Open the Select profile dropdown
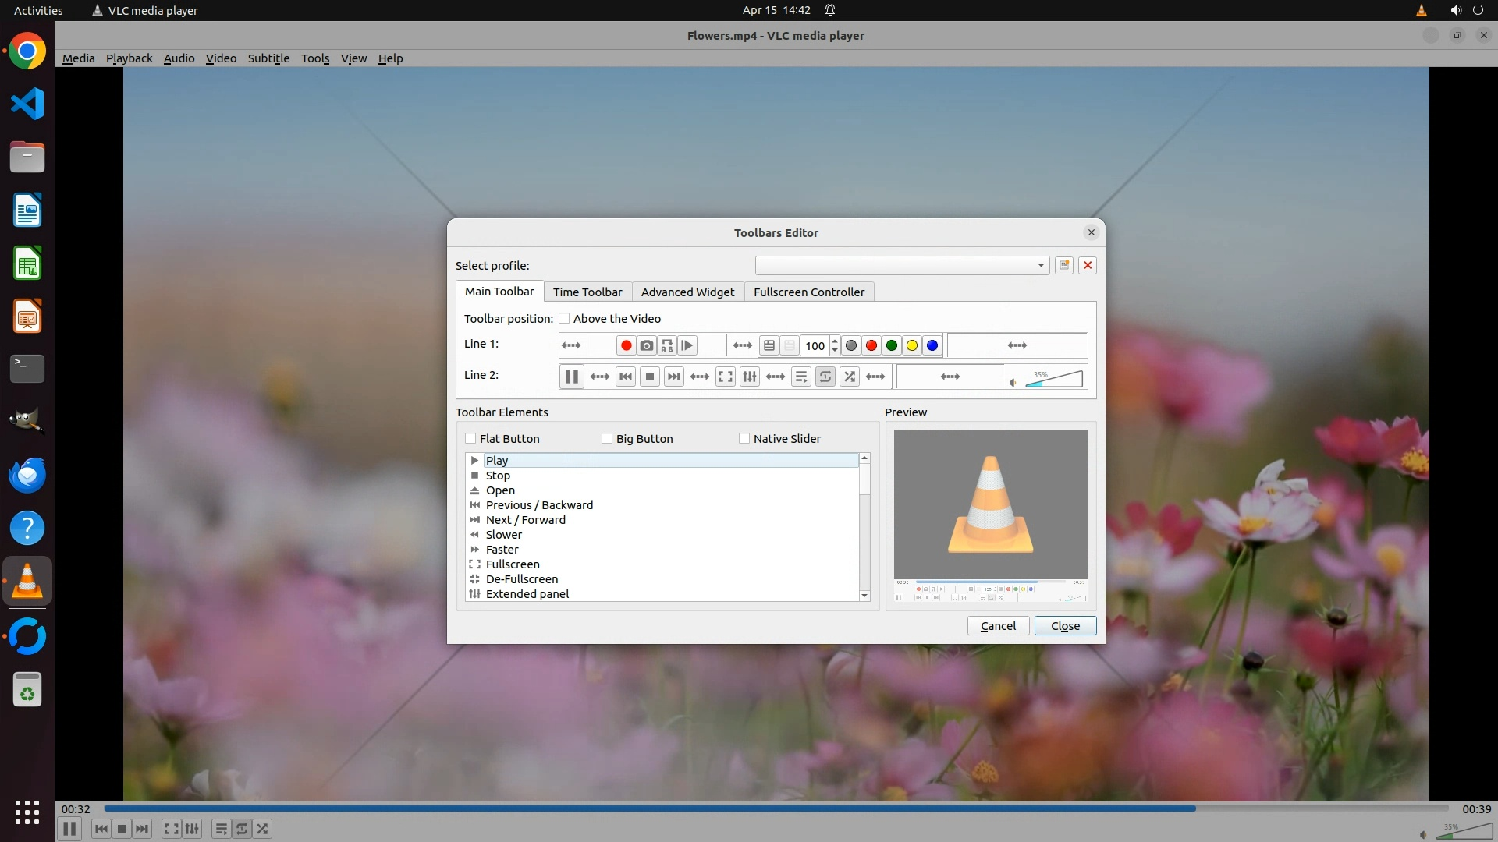 901,265
